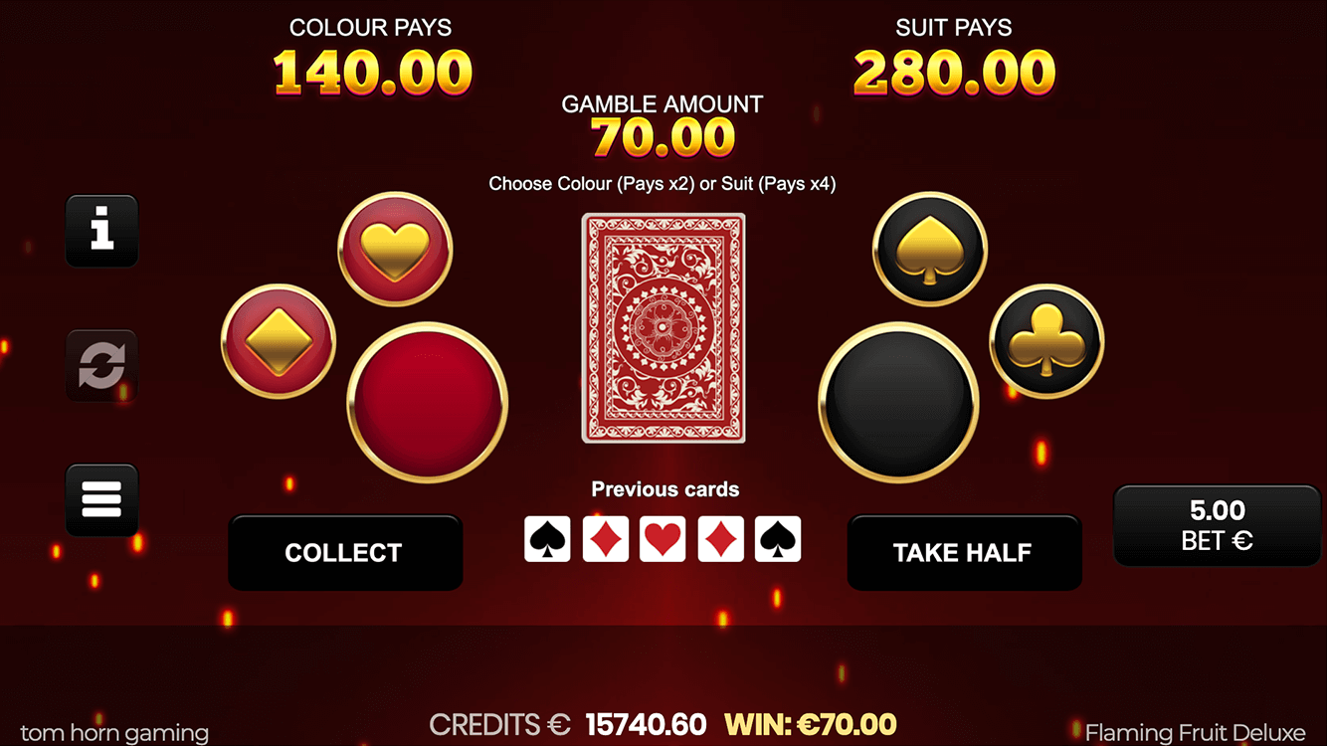The image size is (1327, 746).
Task: Select the previous heart card
Action: (663, 539)
